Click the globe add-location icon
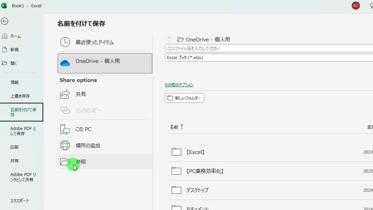 [x=65, y=145]
